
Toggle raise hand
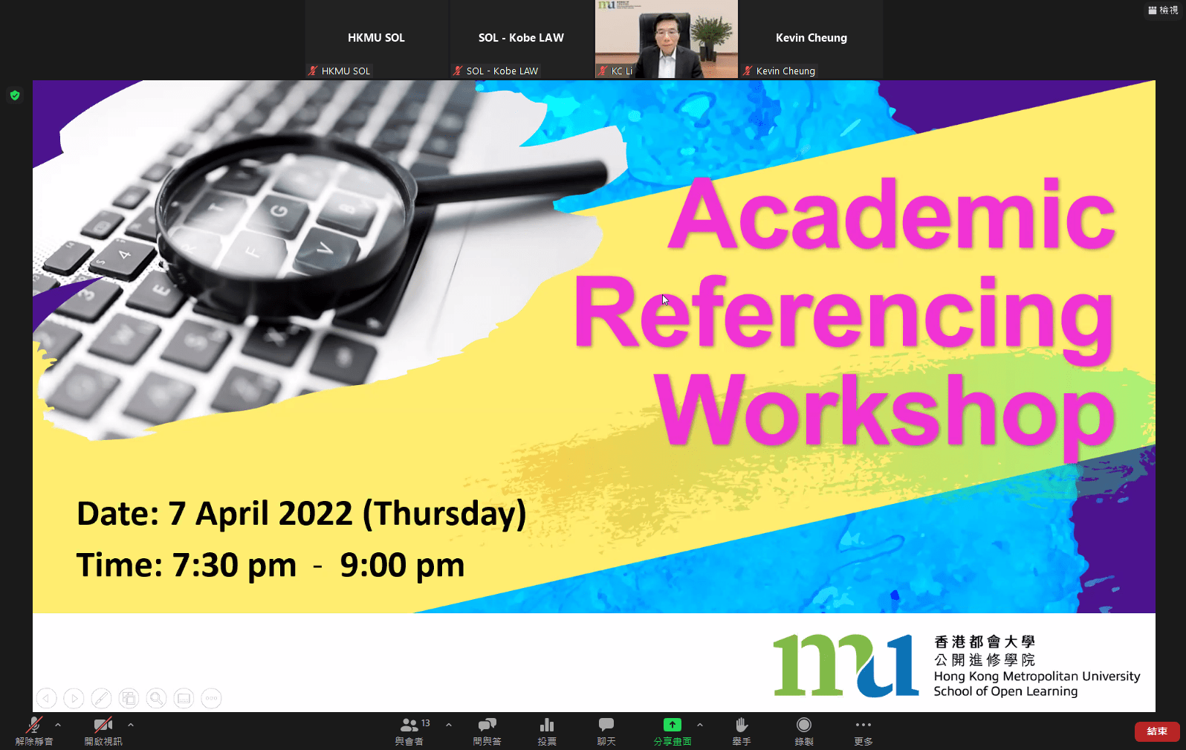[741, 730]
